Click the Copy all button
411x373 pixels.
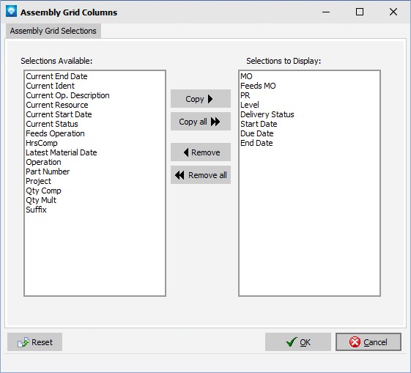pos(201,122)
